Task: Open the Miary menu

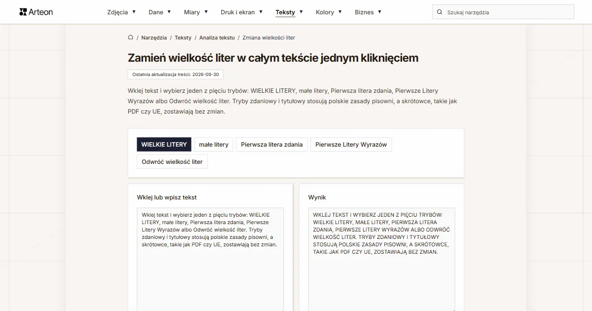Action: pos(192,12)
